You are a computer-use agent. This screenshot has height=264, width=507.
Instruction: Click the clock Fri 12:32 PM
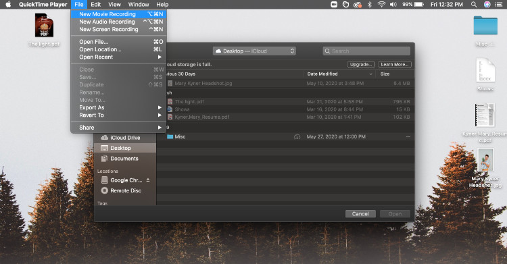click(x=447, y=5)
